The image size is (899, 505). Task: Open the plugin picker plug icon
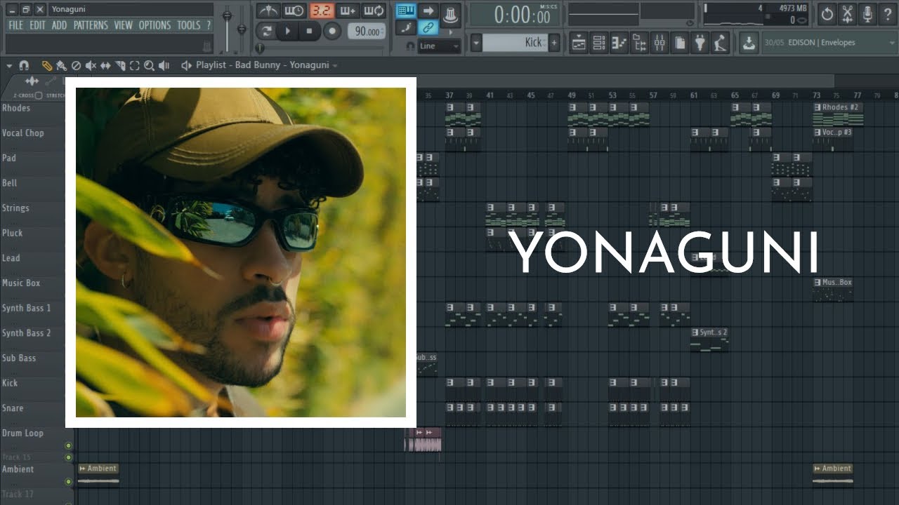(x=700, y=43)
